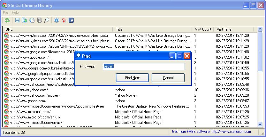Click Chrome icon beside http://www.yahoo.com/ row
Screen dimensions: 266x137
coord(6,101)
